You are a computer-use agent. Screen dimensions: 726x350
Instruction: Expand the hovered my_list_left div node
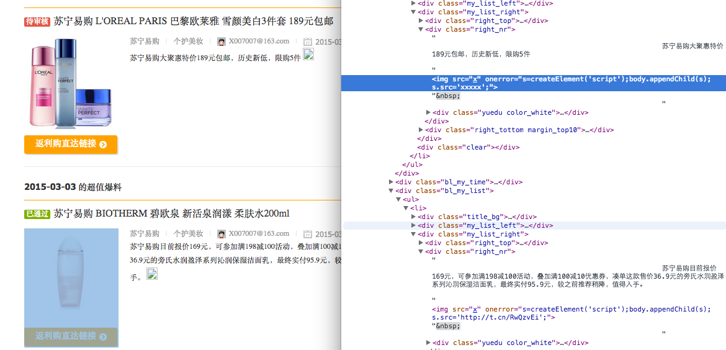(x=413, y=225)
